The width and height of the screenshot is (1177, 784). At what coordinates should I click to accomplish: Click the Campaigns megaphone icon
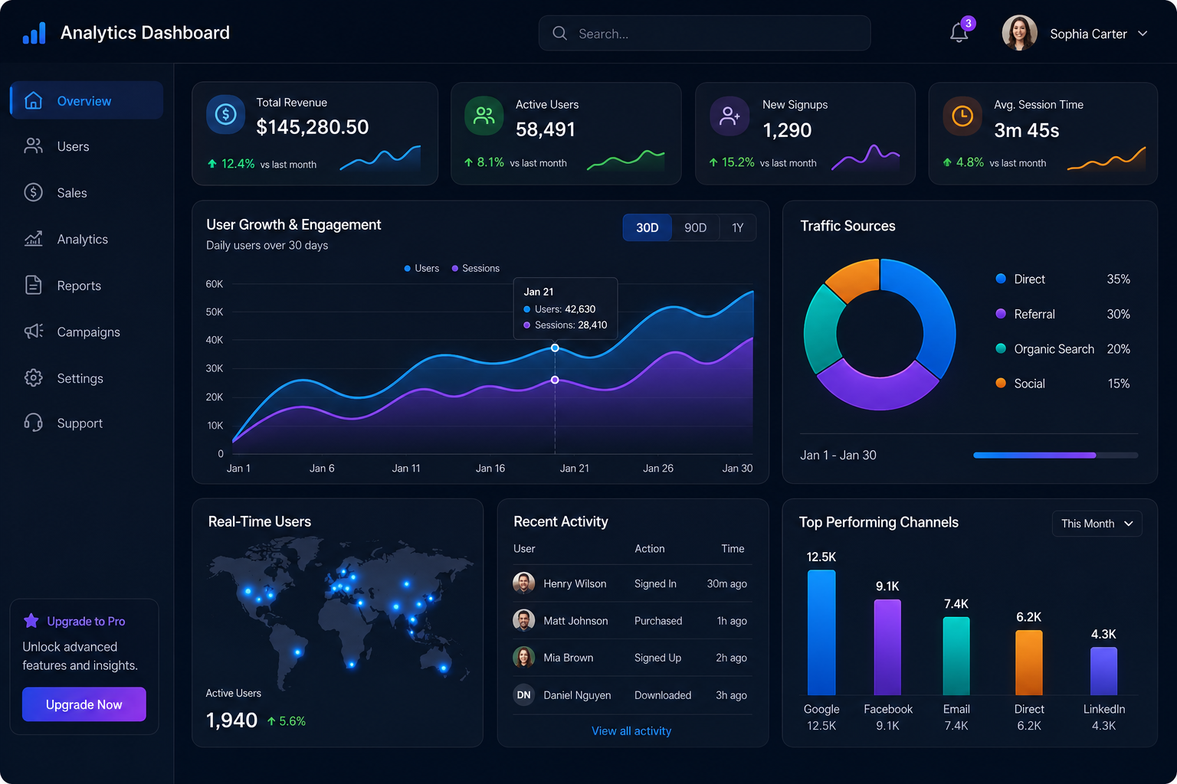[34, 332]
